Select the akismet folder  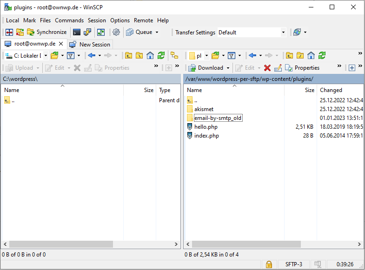tap(204, 109)
